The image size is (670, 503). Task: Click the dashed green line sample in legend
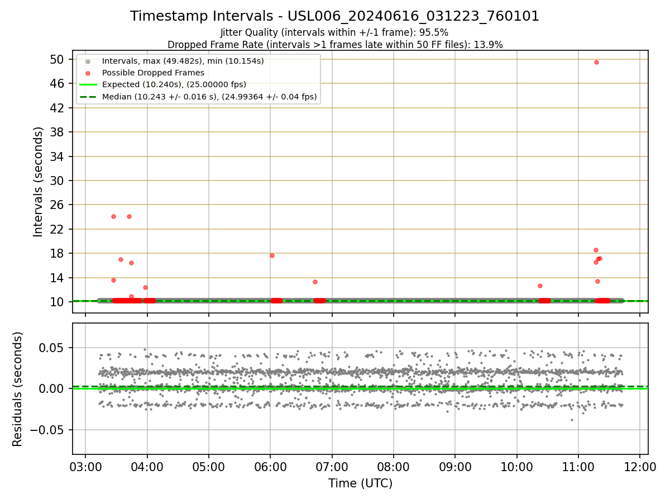pyautogui.click(x=88, y=97)
